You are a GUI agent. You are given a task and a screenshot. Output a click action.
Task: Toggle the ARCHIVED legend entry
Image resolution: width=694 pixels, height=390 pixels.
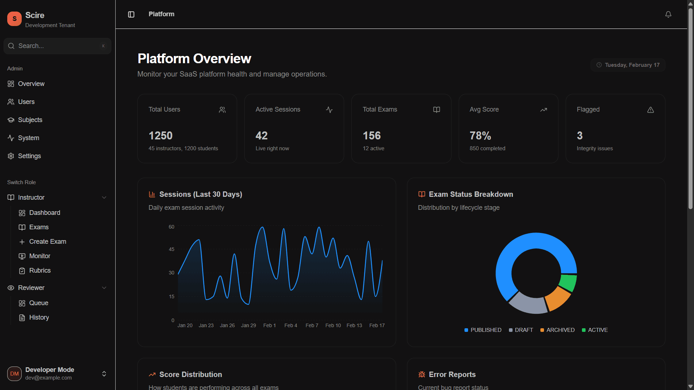click(x=557, y=330)
